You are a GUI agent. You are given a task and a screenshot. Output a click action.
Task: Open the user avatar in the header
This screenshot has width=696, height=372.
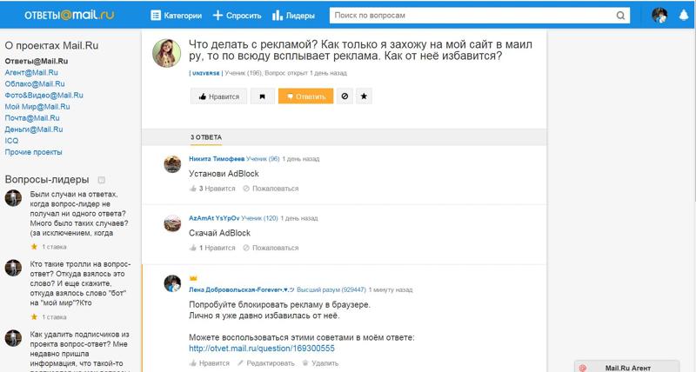[x=659, y=16]
